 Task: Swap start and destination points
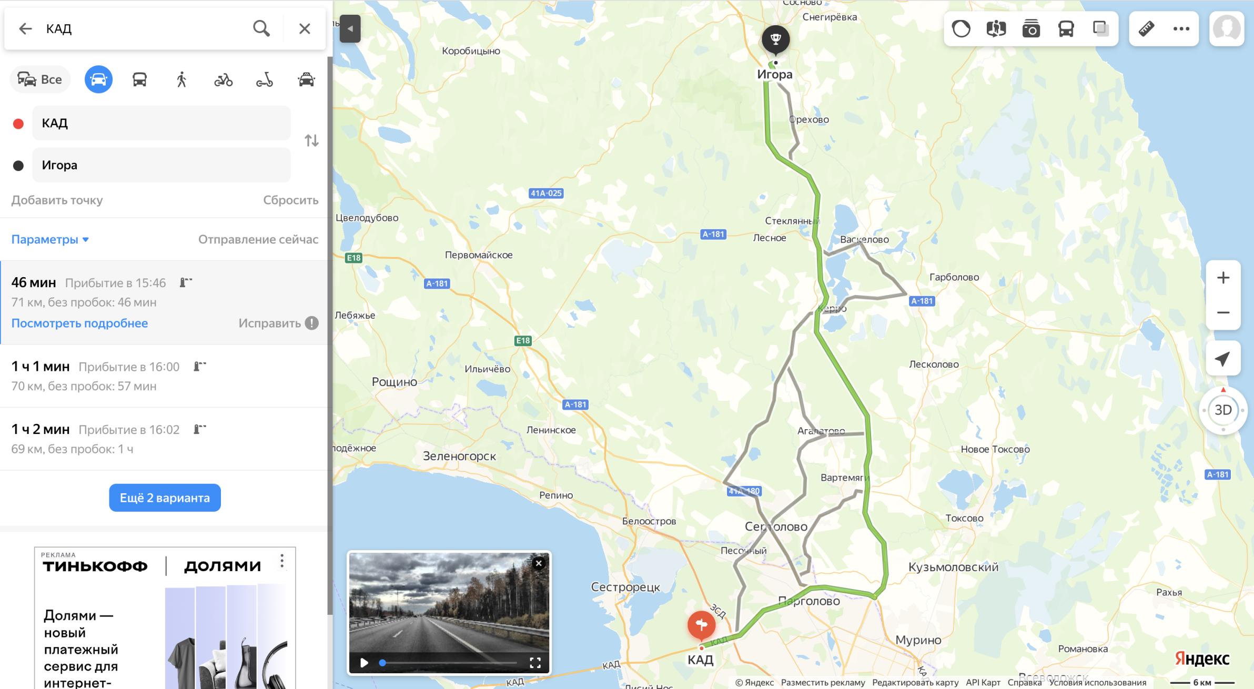pos(311,140)
